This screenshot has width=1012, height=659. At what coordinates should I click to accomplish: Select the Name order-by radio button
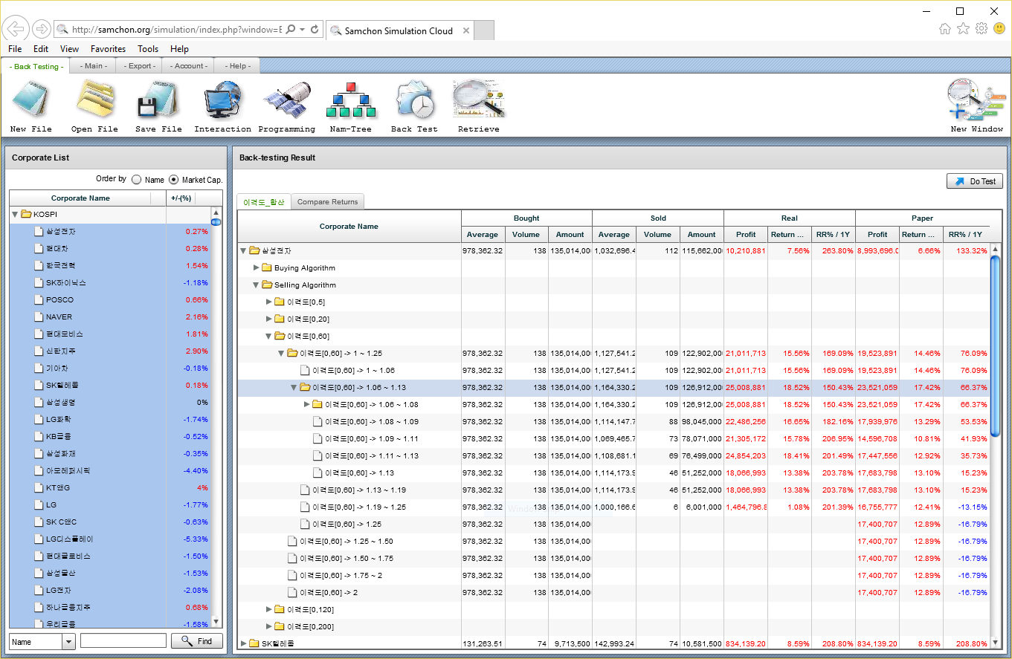[x=136, y=179]
